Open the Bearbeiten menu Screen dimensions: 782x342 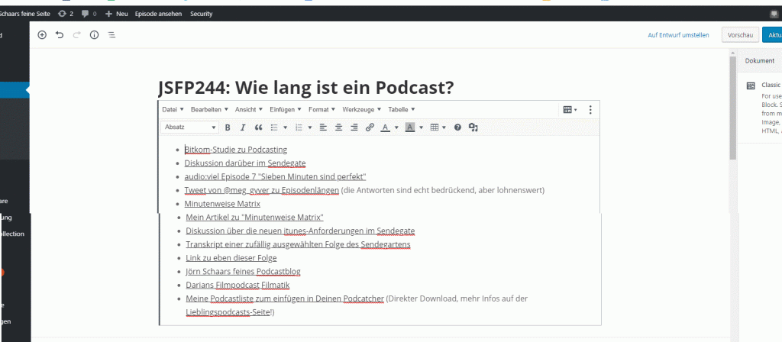209,109
